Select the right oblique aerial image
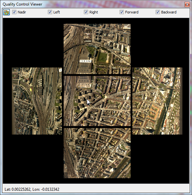Viewport: 192px width, 195px height. click(157, 101)
